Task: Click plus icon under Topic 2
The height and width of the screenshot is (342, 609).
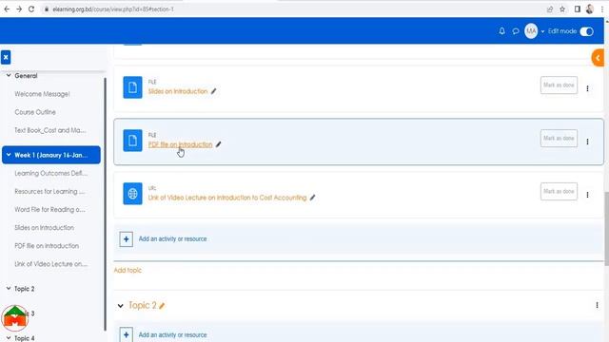Action: 127,334
